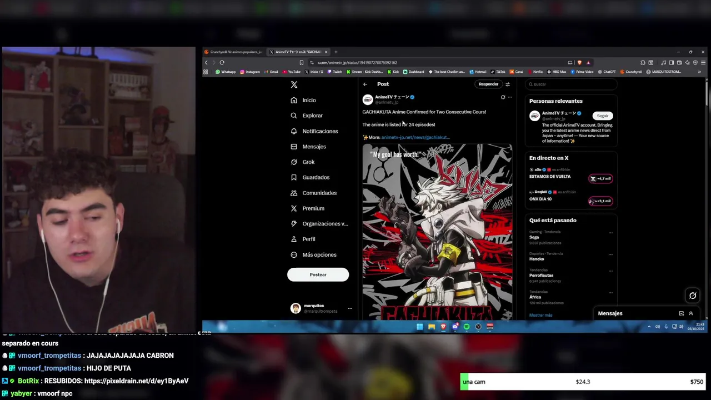Expand Más opciones menu
Viewport: 711px width, 400px height.
click(x=314, y=254)
